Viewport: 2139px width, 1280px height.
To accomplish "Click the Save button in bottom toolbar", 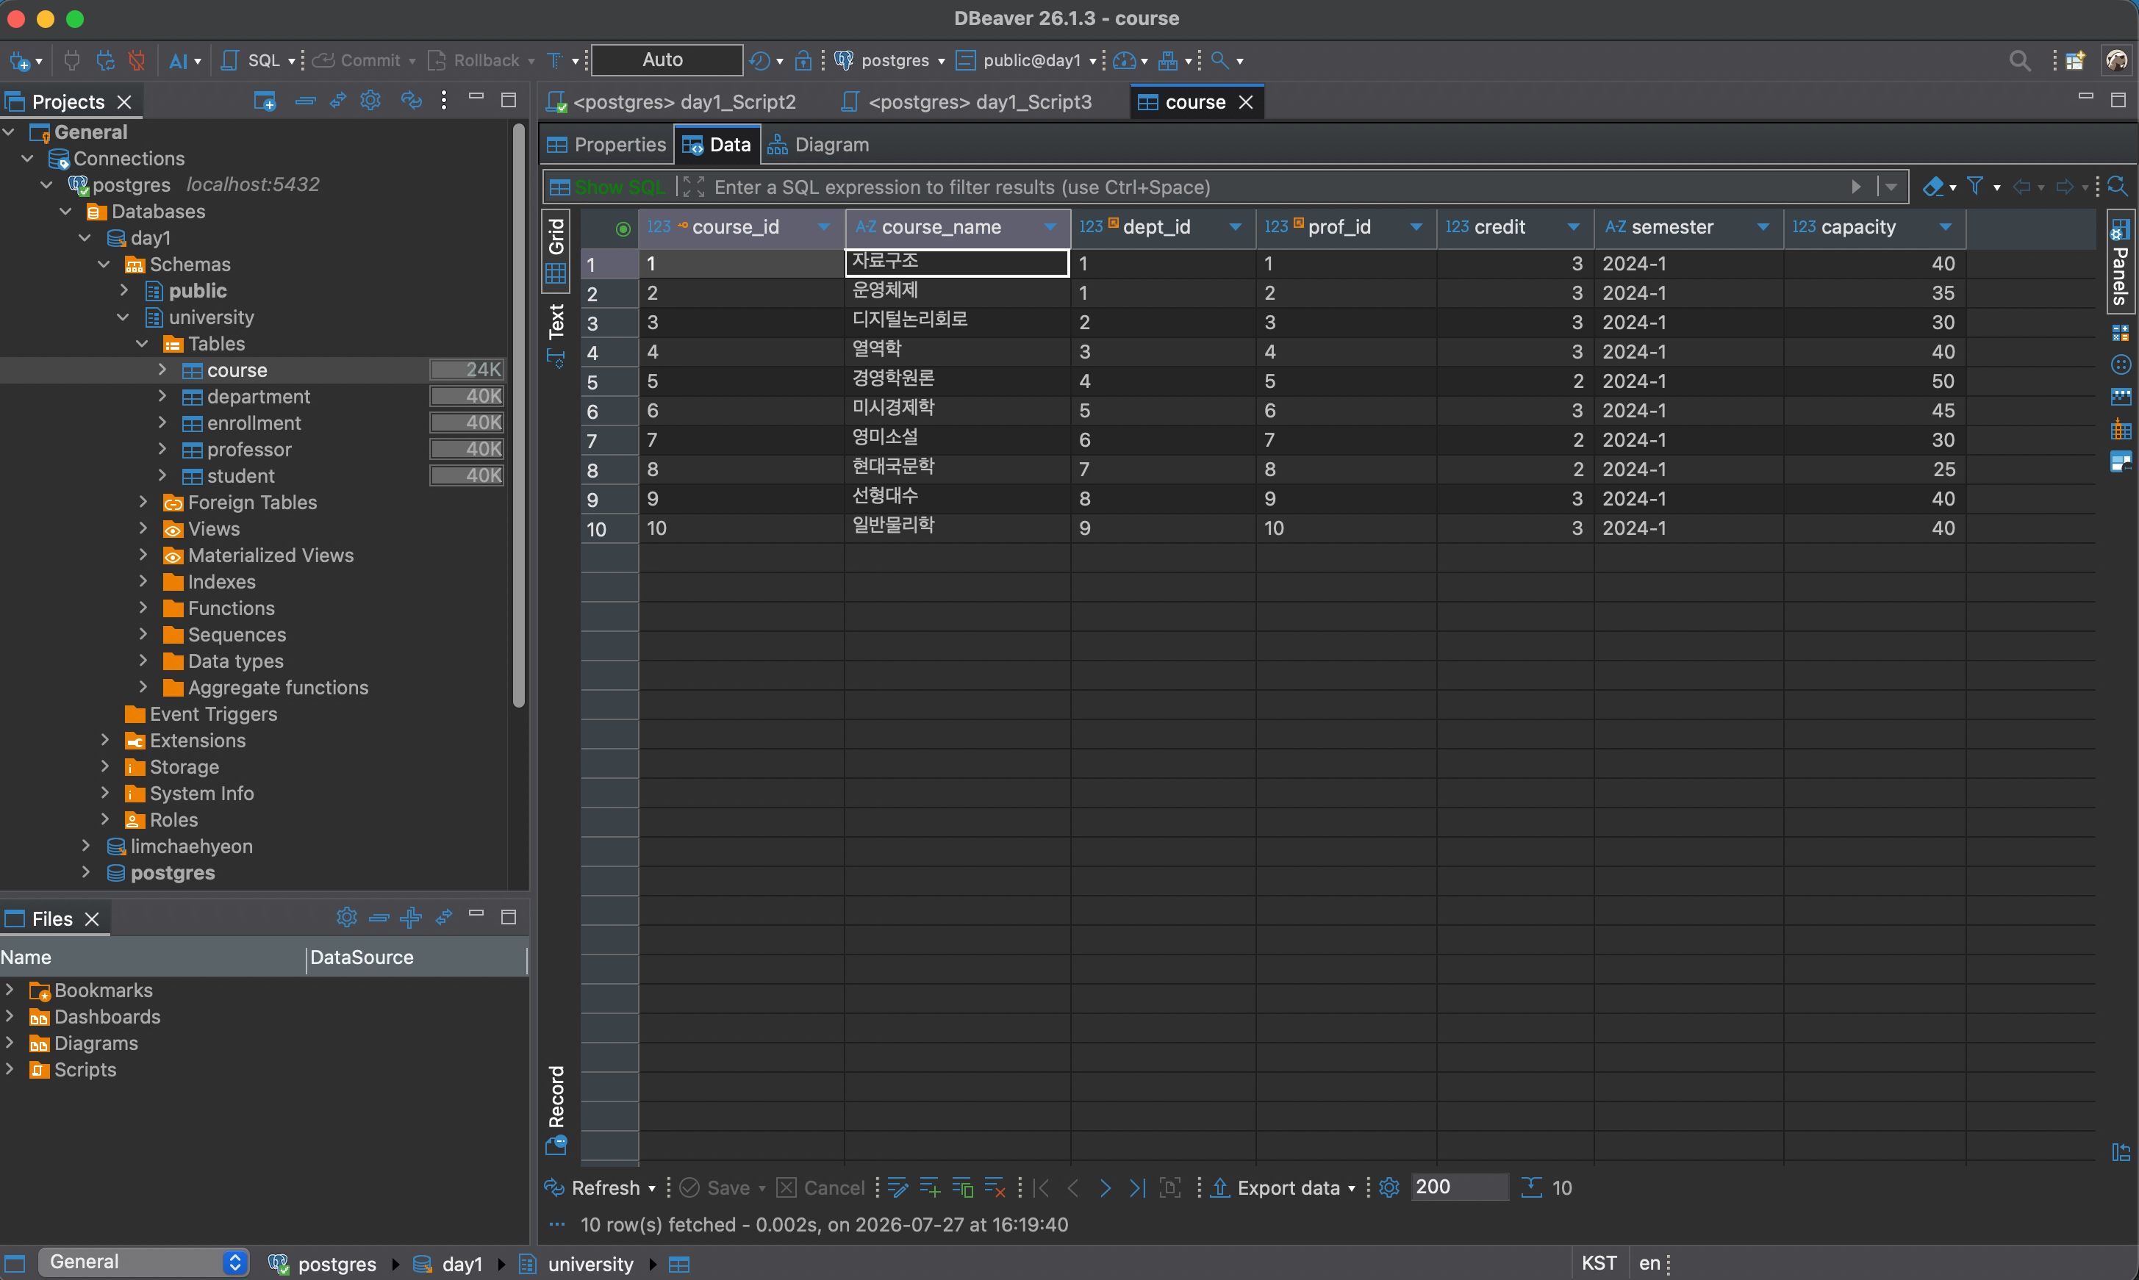I will click(715, 1187).
